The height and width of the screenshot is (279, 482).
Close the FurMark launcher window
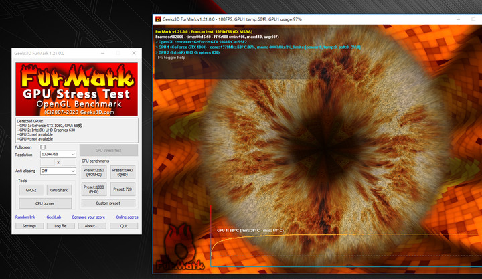tap(134, 53)
